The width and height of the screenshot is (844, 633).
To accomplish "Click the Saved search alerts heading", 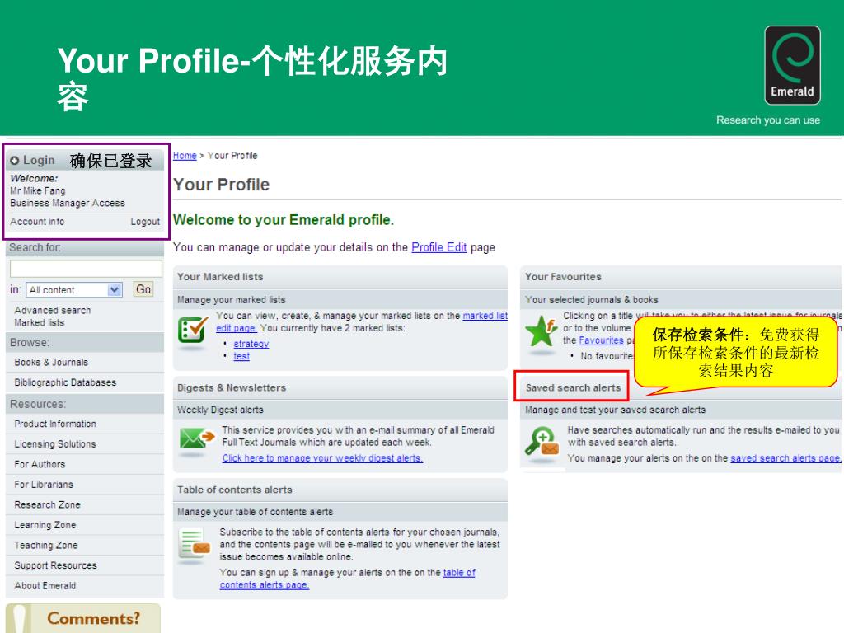I will coord(574,387).
